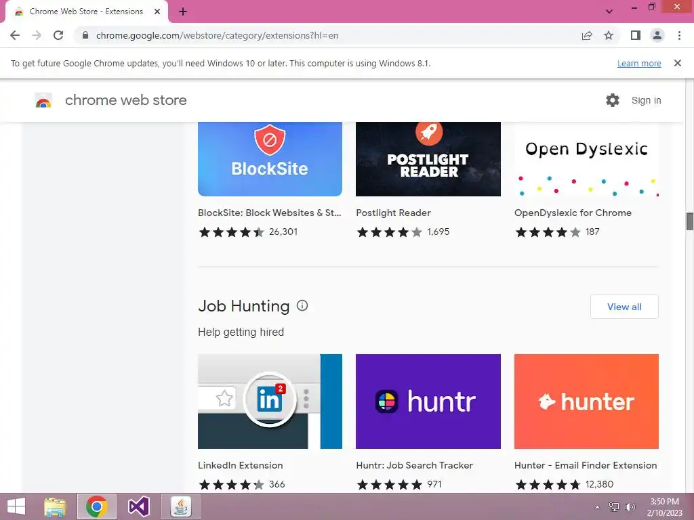Open the Chrome side panel
This screenshot has height=520, width=694.
(636, 35)
